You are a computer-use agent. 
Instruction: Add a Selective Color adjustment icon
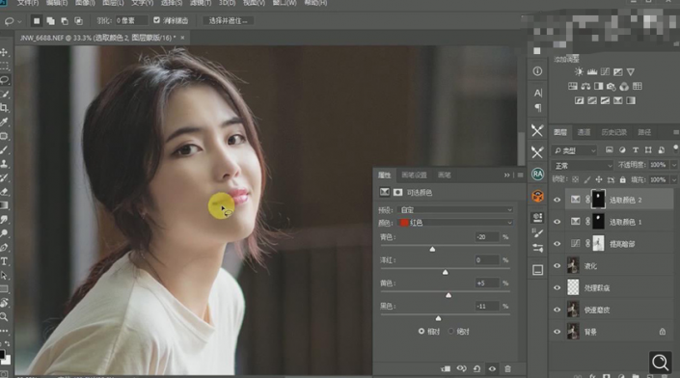(x=618, y=100)
